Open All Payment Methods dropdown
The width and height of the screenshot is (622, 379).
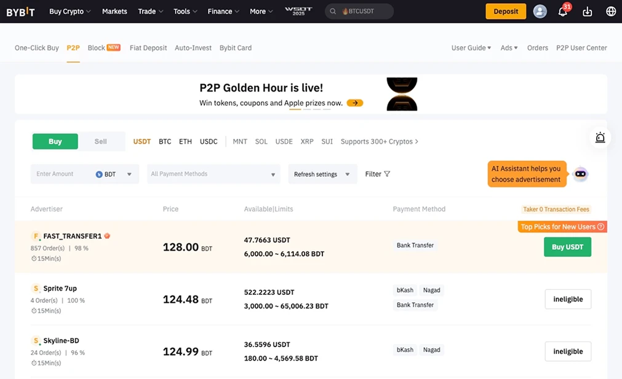tap(213, 174)
